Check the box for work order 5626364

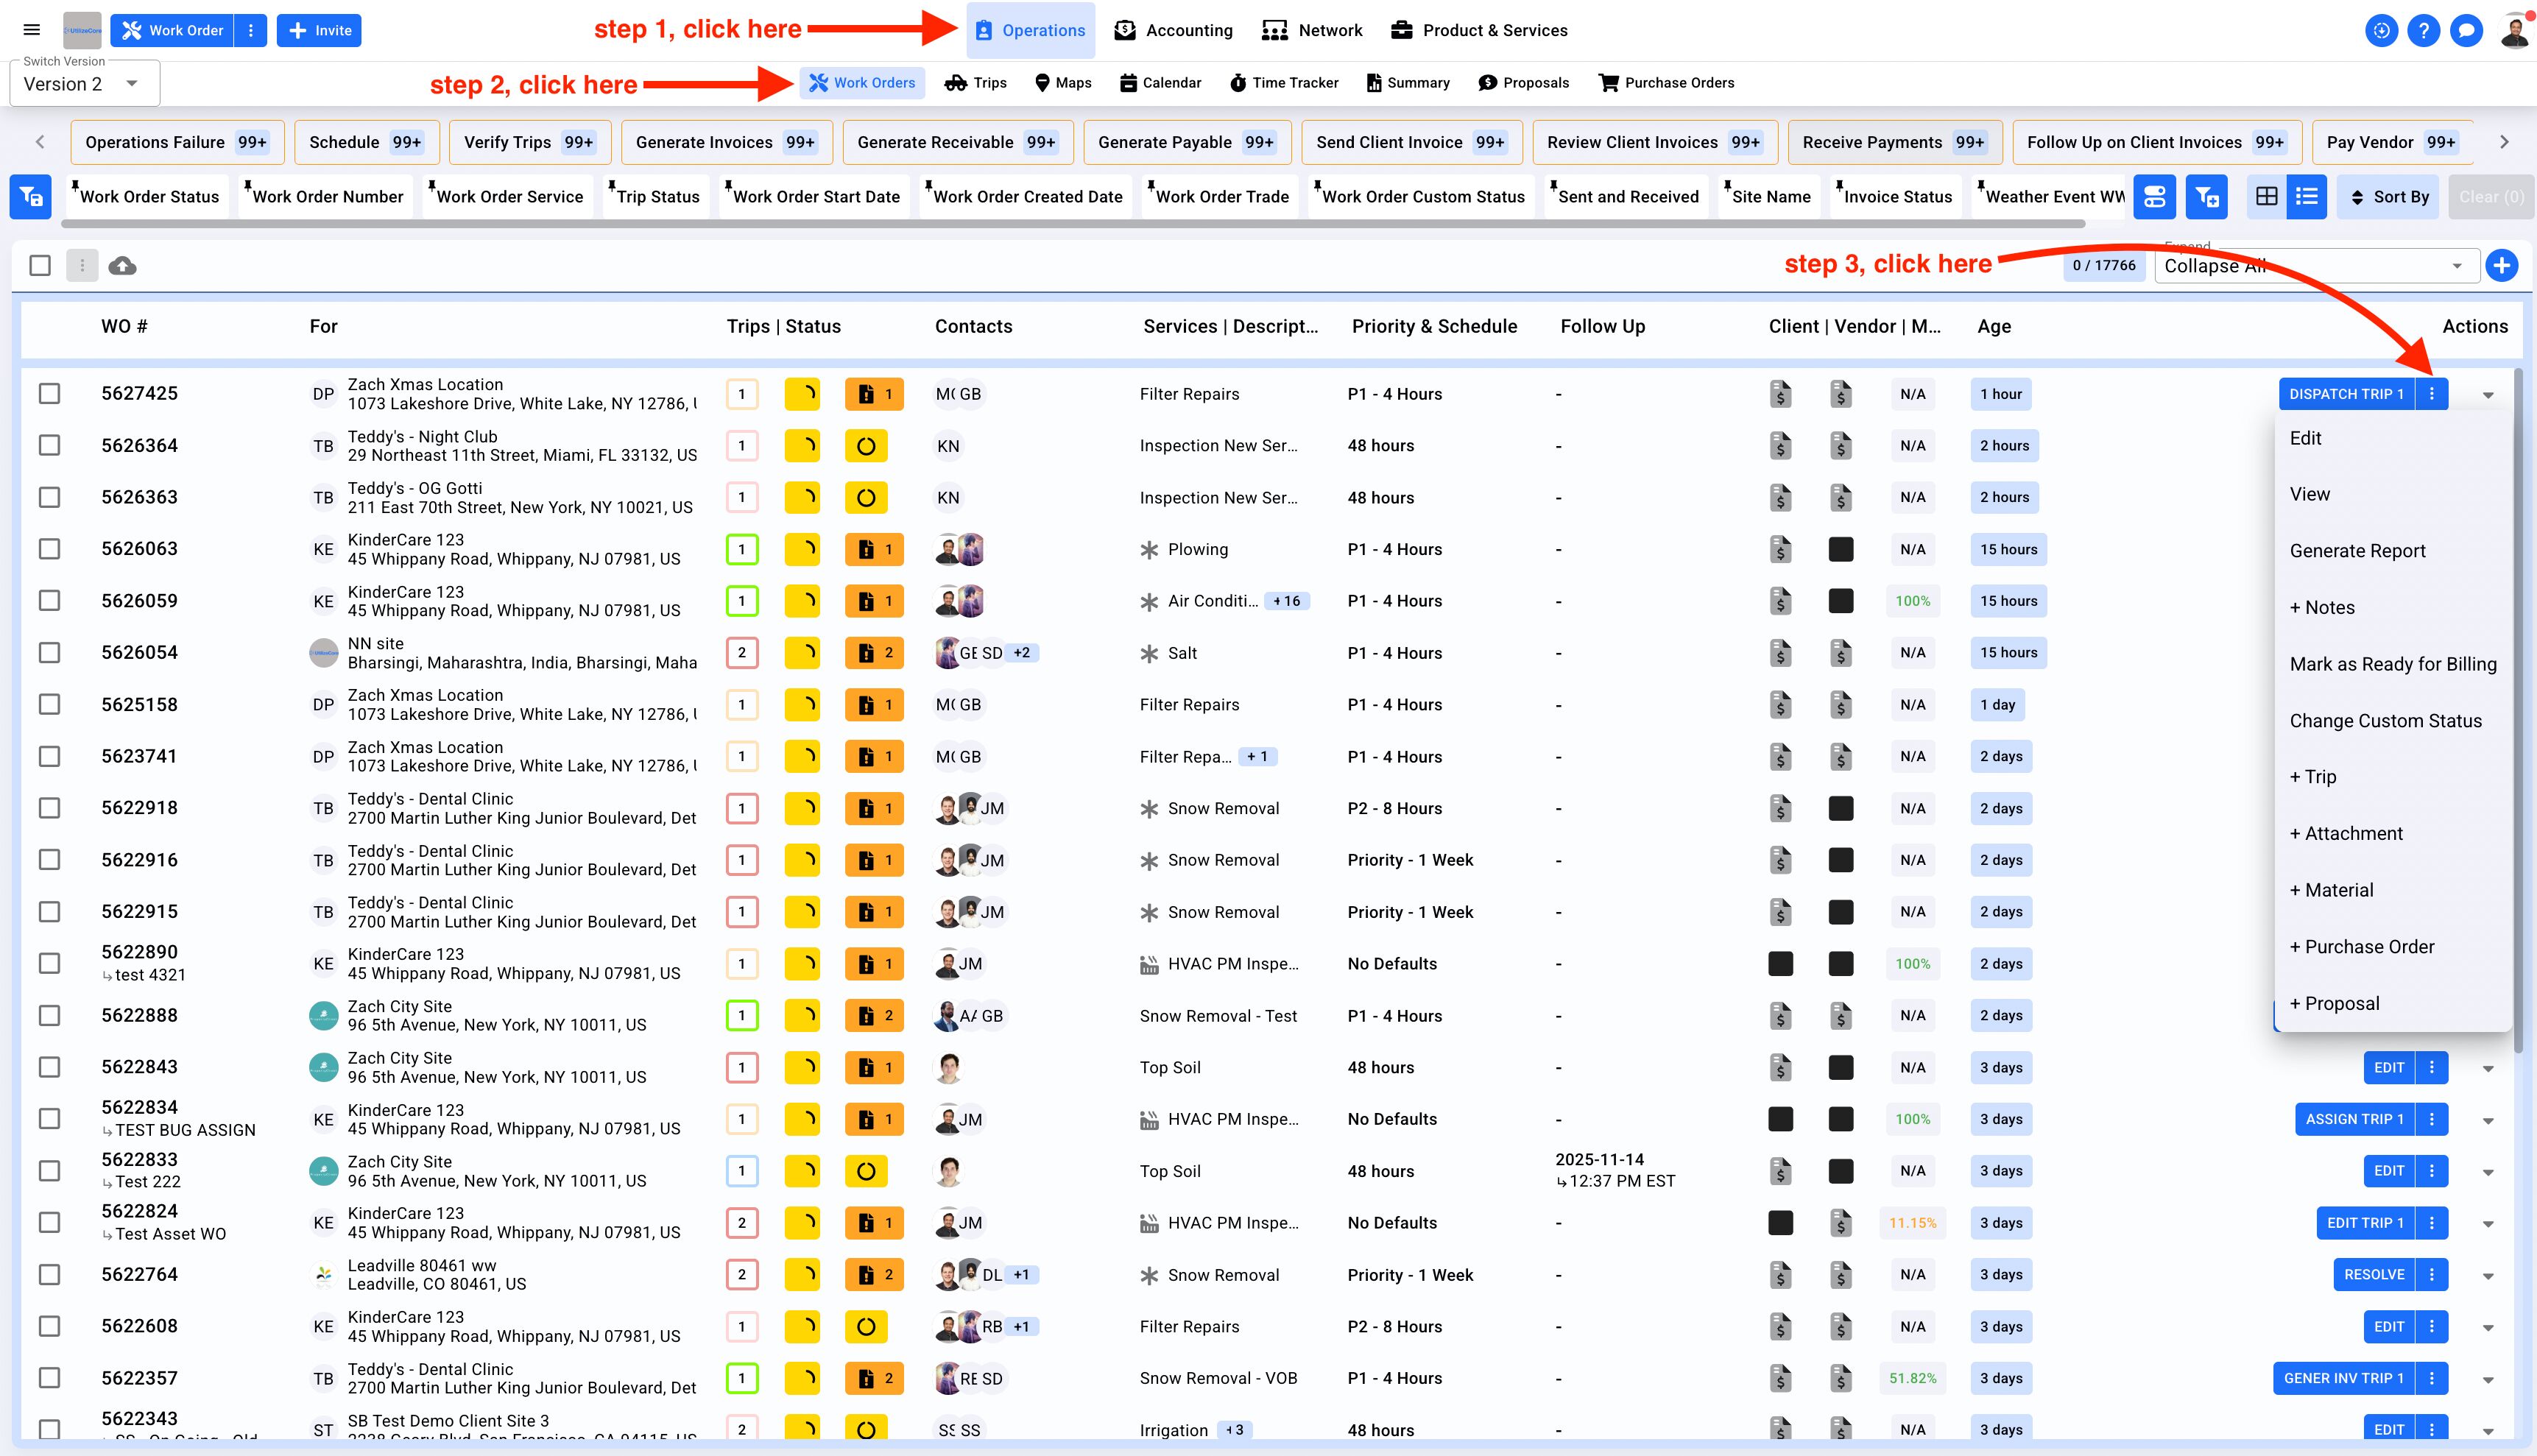click(49, 446)
